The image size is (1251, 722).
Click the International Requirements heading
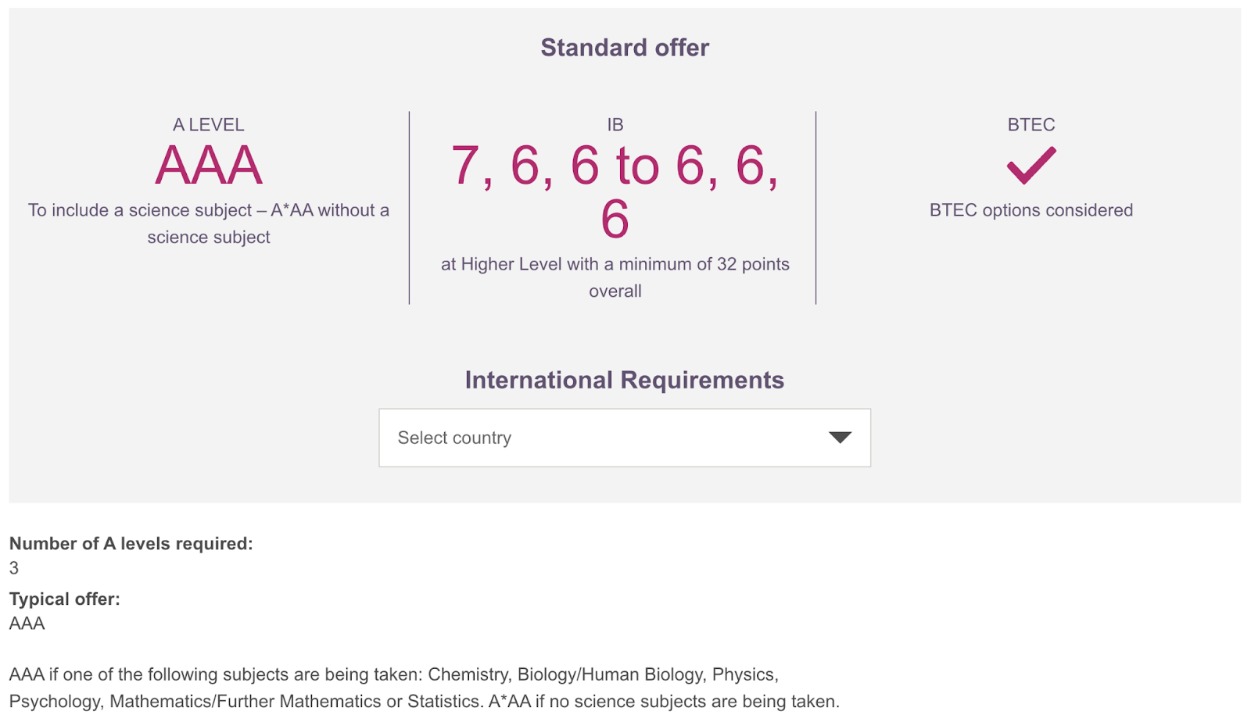click(624, 381)
